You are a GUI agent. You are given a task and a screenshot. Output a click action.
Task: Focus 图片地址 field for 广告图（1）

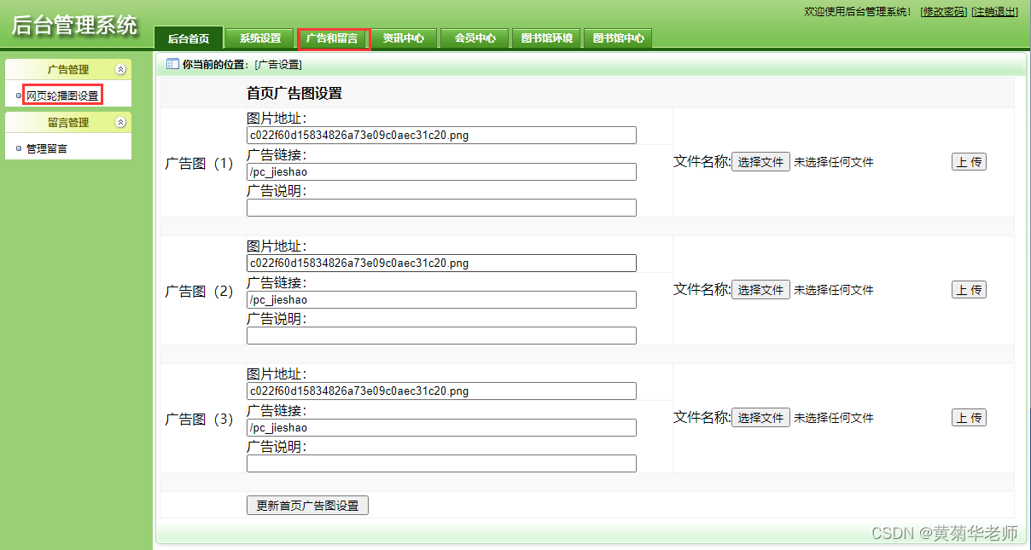[441, 136]
